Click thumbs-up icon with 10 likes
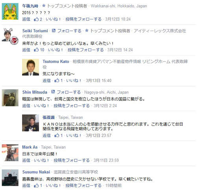 coord(36,50)
